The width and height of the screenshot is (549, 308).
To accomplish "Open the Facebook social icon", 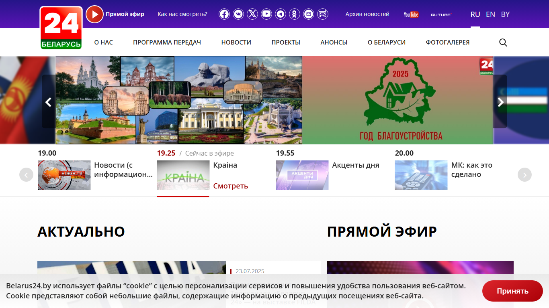I will click(x=224, y=14).
